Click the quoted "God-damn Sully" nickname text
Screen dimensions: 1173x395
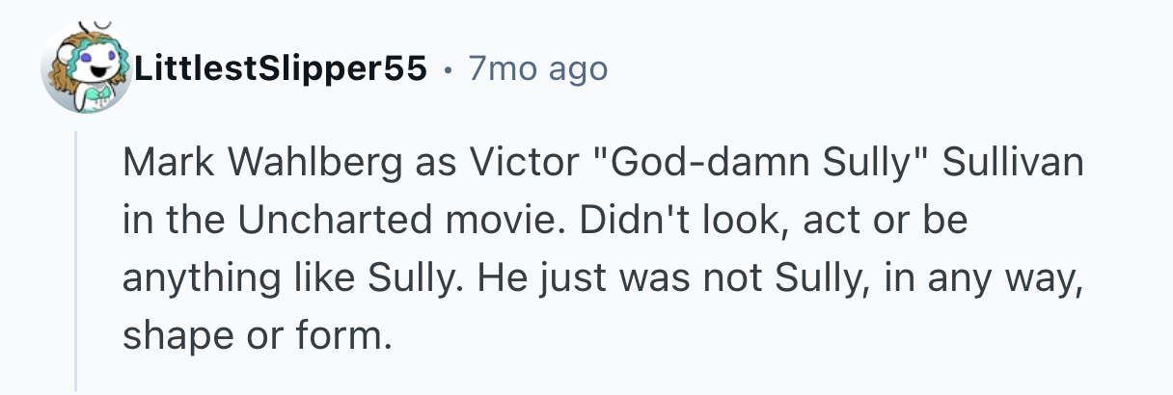tap(759, 165)
